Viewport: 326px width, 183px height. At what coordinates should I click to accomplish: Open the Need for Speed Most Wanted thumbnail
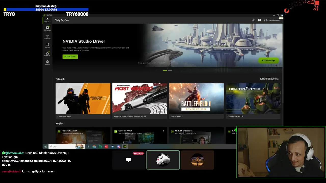(140, 99)
